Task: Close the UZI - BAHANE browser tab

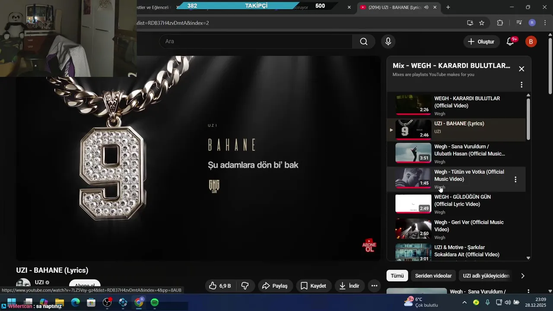Action: point(435,7)
